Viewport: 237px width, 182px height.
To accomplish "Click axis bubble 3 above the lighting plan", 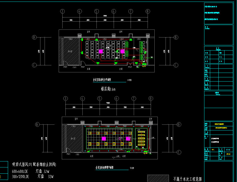I will pyautogui.click(x=65, y=98).
